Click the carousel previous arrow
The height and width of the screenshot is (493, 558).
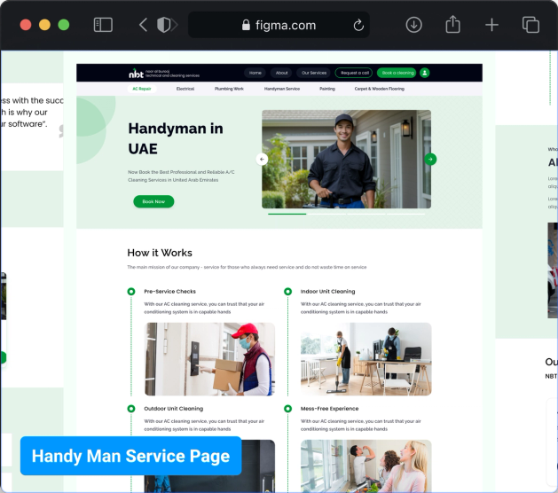(262, 160)
